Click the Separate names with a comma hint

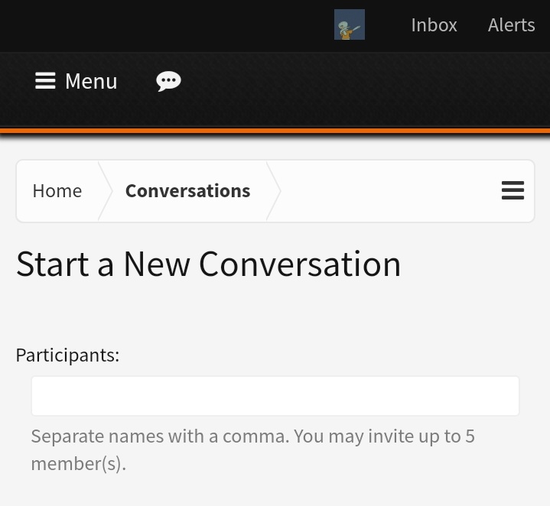point(253,436)
